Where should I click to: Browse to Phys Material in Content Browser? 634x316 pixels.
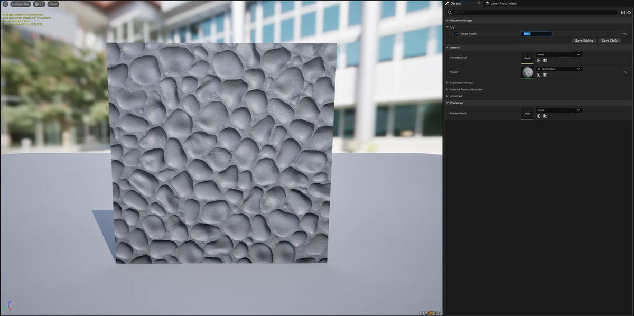tap(545, 60)
